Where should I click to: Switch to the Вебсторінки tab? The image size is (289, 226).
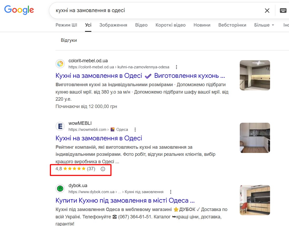pos(232,25)
